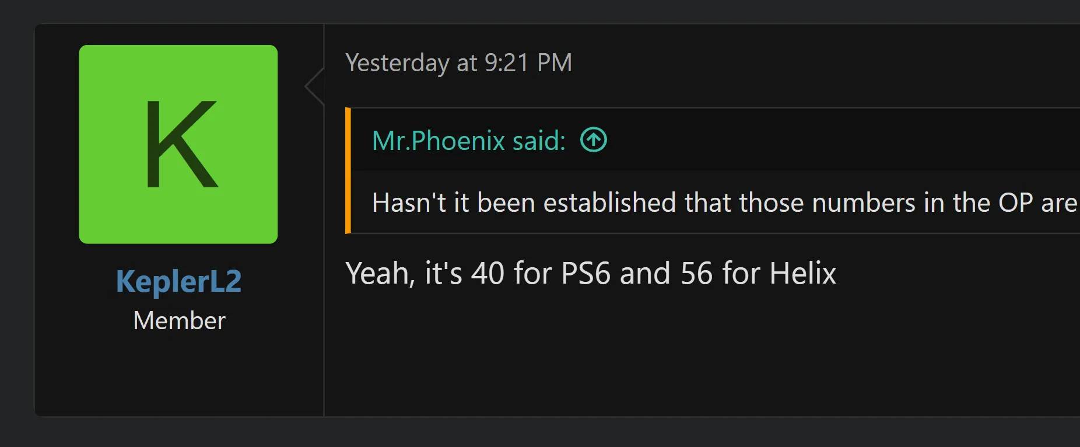The height and width of the screenshot is (447, 1080).
Task: Click the number 56 in the reply
Action: 696,273
